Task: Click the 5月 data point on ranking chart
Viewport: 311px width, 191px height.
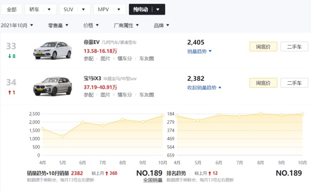Action: [198, 121]
